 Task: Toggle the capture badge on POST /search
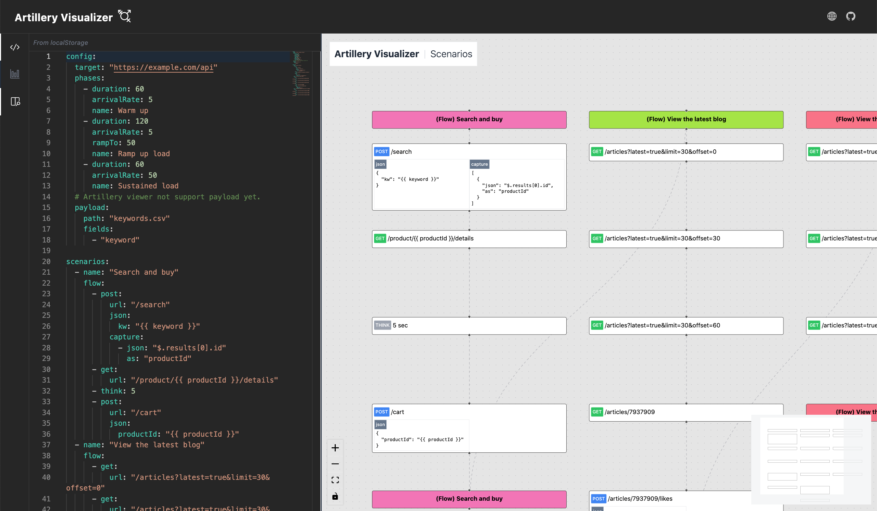click(x=479, y=164)
